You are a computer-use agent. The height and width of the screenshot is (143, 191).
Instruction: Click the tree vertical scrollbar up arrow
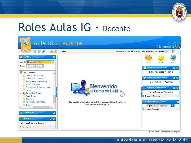click(x=54, y=72)
